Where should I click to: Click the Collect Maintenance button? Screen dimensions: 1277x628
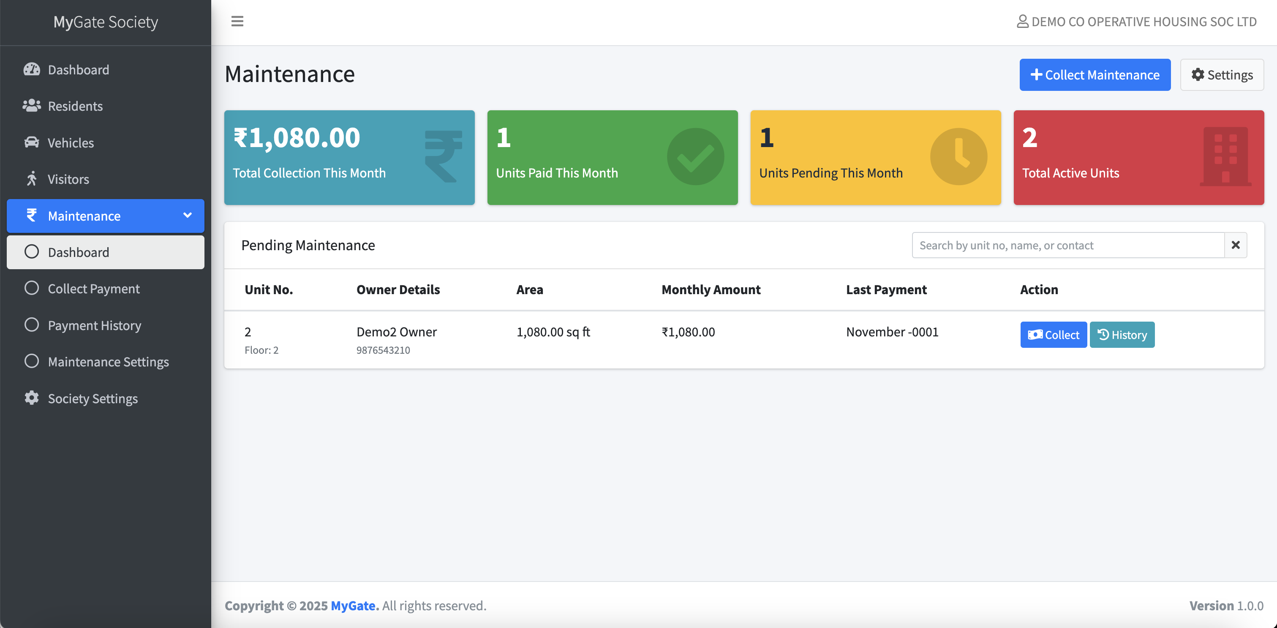click(1095, 74)
